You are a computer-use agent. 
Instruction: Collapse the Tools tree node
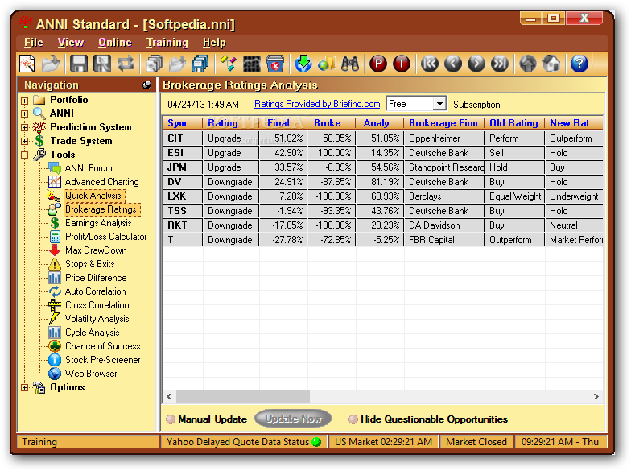tap(24, 155)
